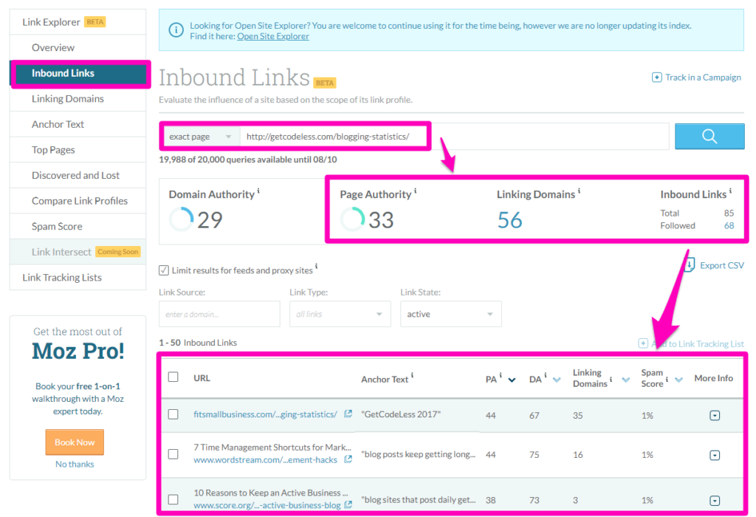Click Inbound Links metric info icon
This screenshot has height=517, width=756.
[x=730, y=191]
